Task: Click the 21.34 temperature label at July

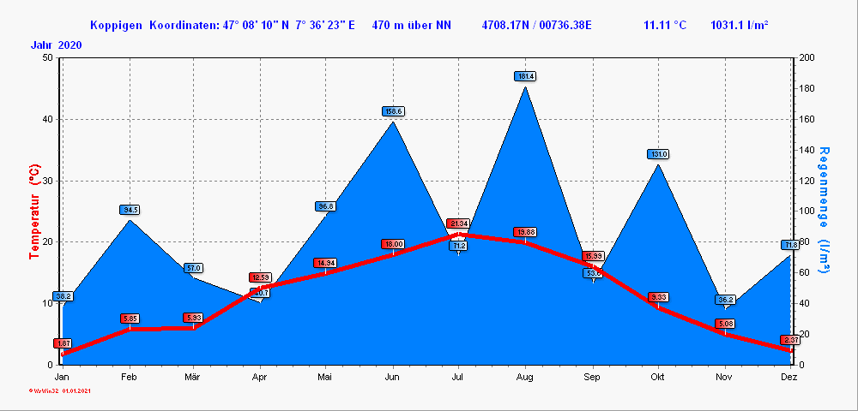Action: [x=458, y=223]
